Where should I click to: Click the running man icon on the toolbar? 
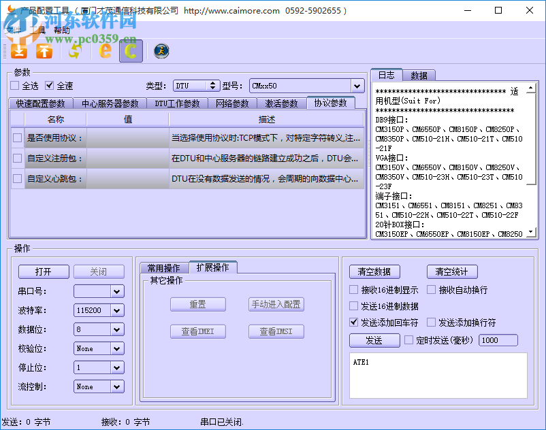(x=161, y=51)
